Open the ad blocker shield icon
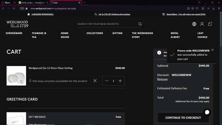 (193, 8)
